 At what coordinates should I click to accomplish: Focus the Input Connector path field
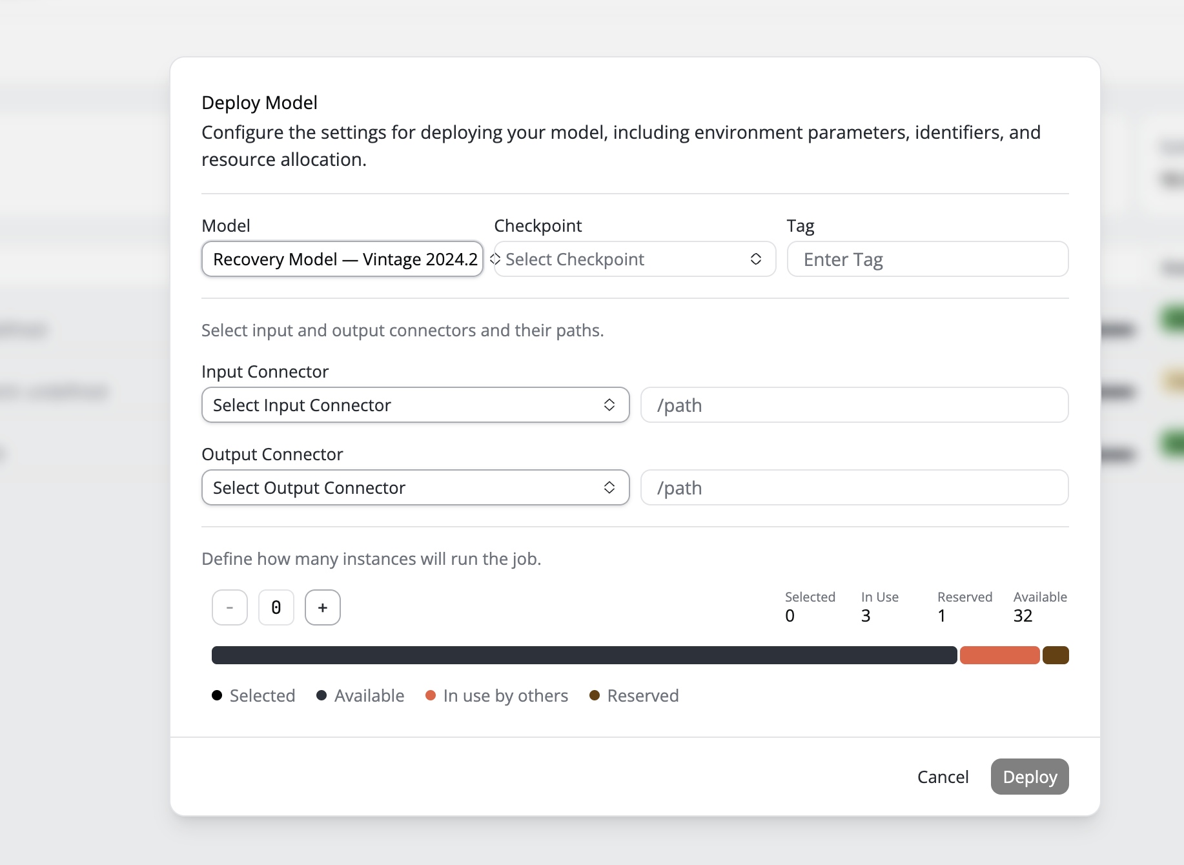(853, 405)
